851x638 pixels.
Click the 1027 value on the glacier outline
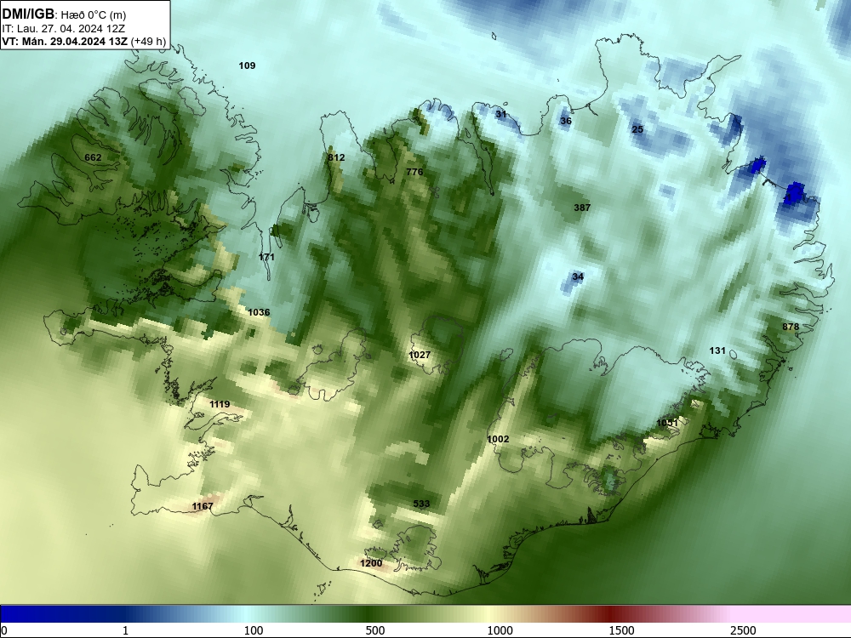[x=420, y=356]
